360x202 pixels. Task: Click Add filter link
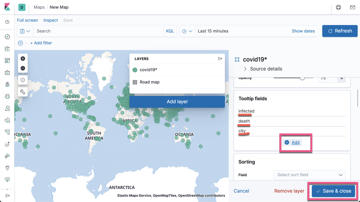pyautogui.click(x=41, y=43)
